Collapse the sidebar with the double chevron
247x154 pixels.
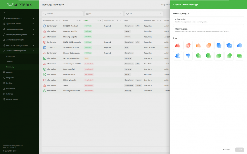click(4, 13)
